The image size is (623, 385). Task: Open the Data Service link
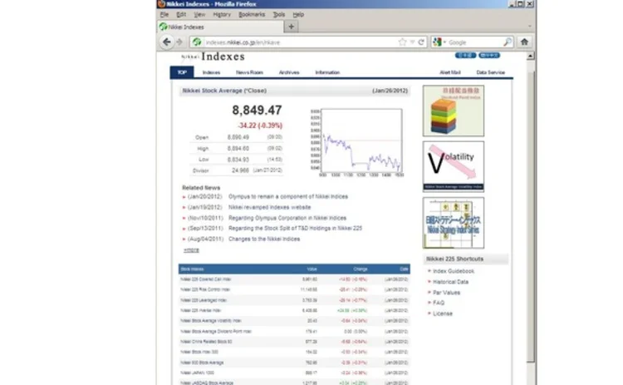click(x=491, y=72)
